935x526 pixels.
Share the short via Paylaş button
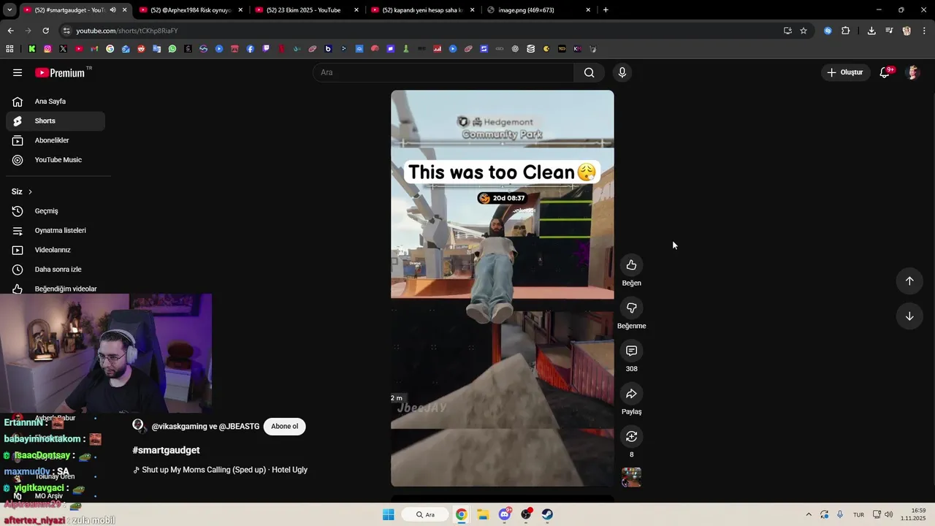(631, 394)
